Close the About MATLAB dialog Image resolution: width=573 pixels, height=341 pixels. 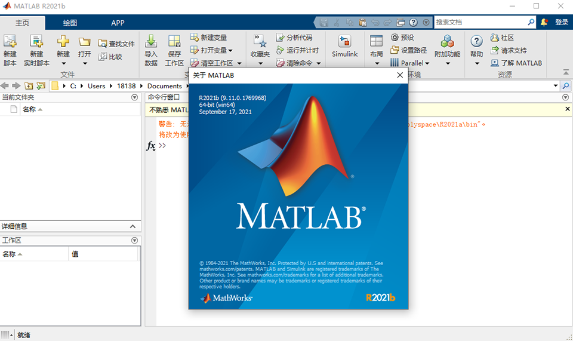click(x=400, y=75)
